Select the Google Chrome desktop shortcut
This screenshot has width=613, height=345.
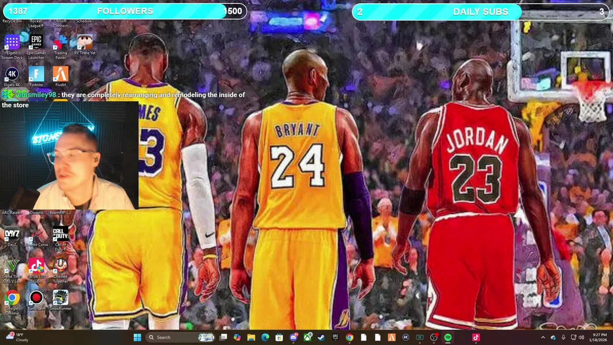click(x=12, y=303)
